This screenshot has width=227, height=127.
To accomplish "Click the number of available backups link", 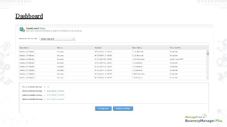I will tap(48, 87).
